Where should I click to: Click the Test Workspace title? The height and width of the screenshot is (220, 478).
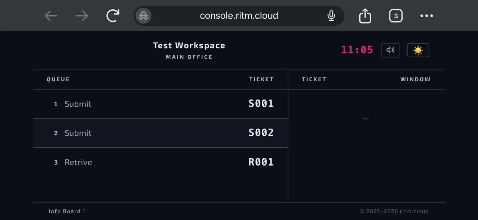[x=189, y=45]
